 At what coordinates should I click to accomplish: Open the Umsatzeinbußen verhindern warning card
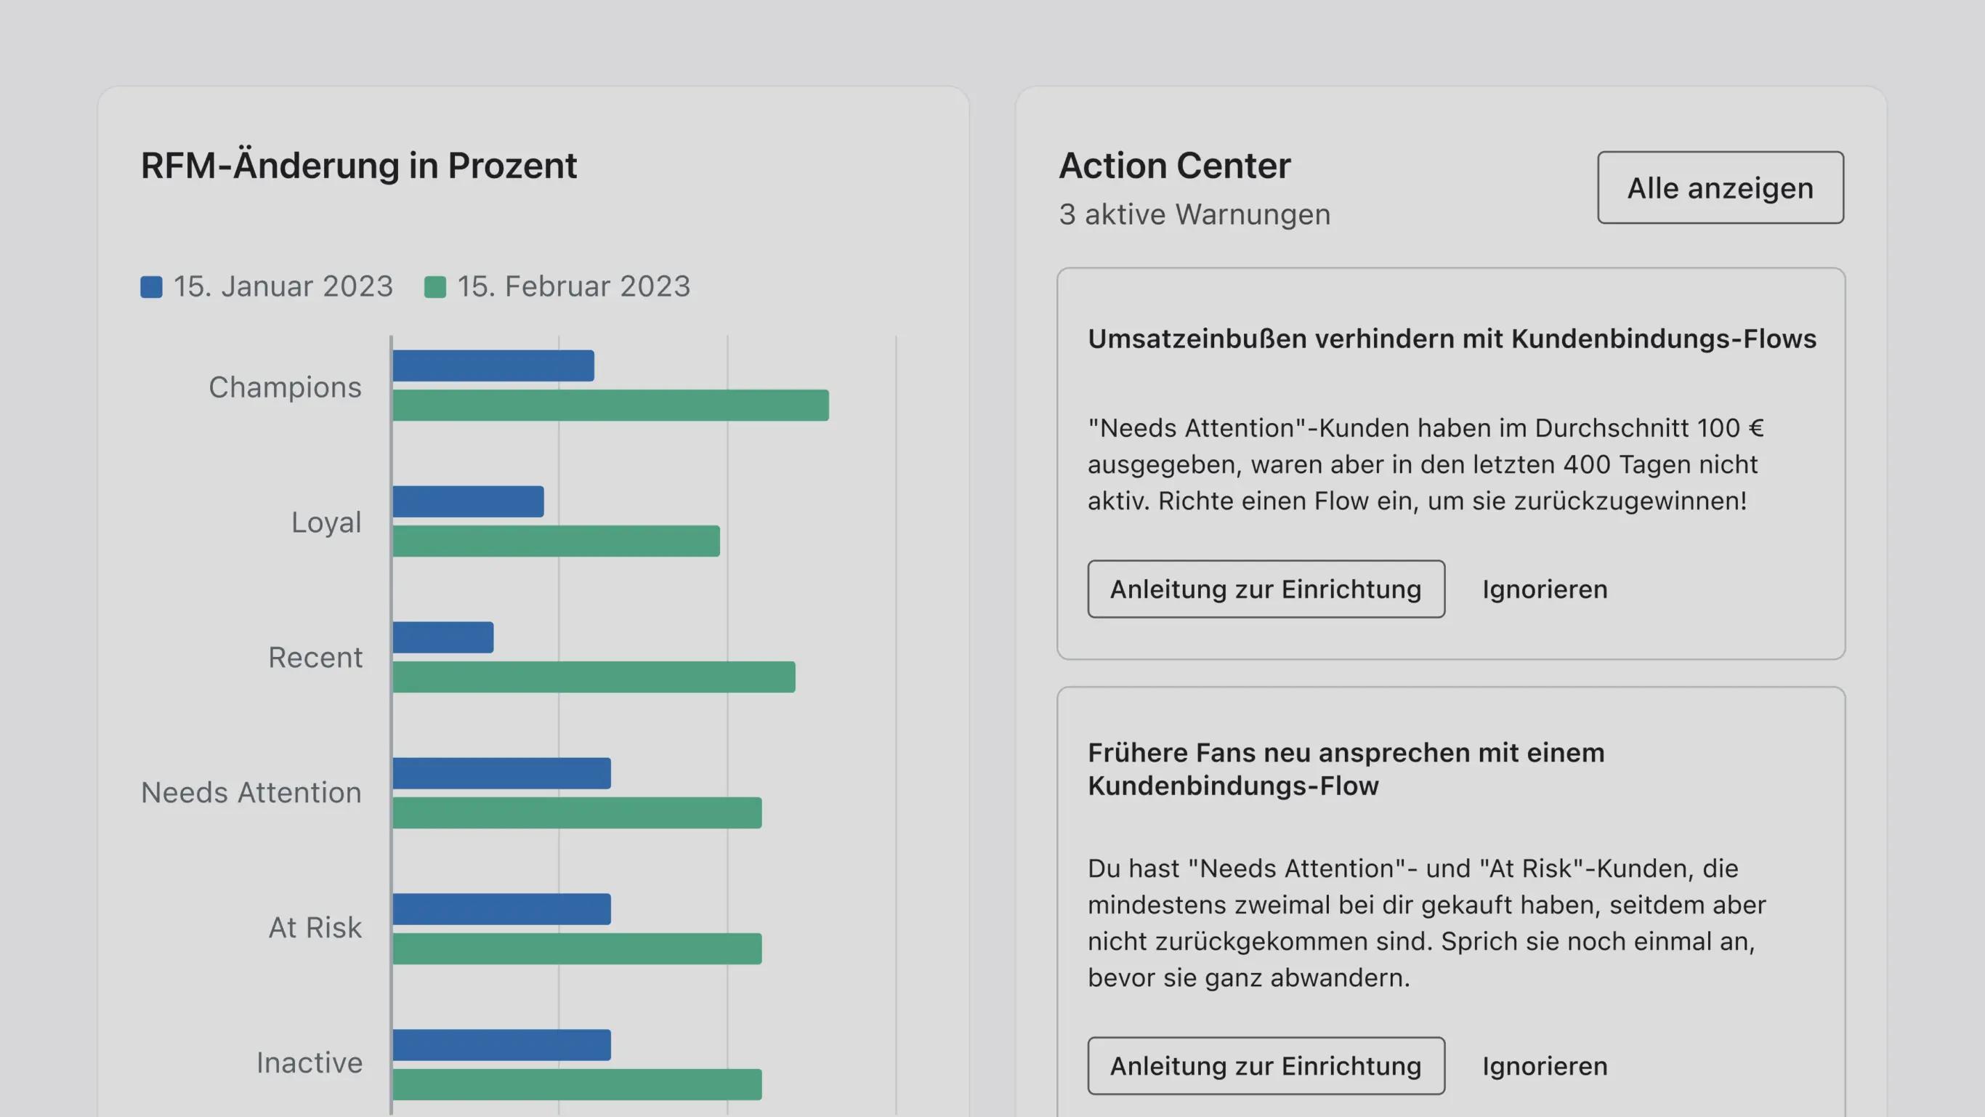click(x=1452, y=339)
